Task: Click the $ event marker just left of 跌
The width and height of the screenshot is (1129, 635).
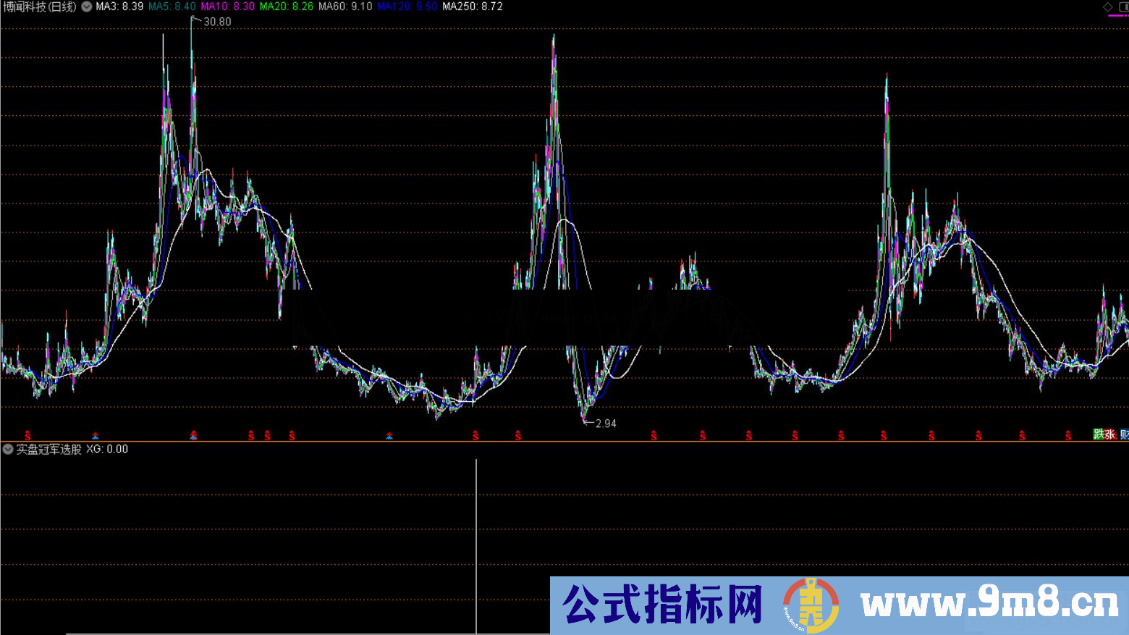Action: [1068, 435]
